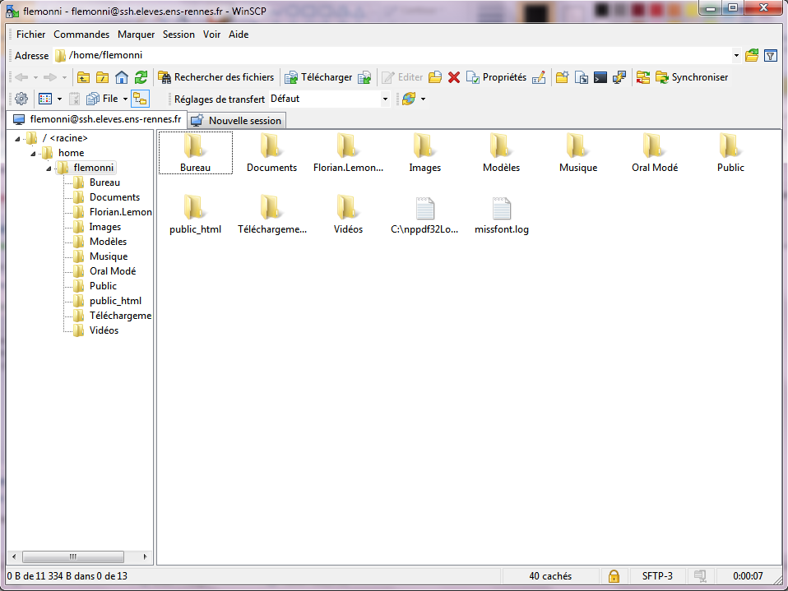788x591 pixels.
Task: Click 40 cachés in status bar
Action: (x=550, y=576)
